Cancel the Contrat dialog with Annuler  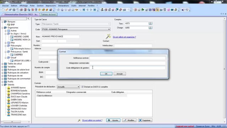tap(120, 74)
